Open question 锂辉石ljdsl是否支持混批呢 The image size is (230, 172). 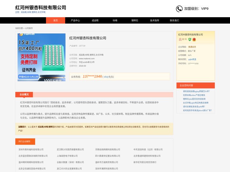click(194, 99)
